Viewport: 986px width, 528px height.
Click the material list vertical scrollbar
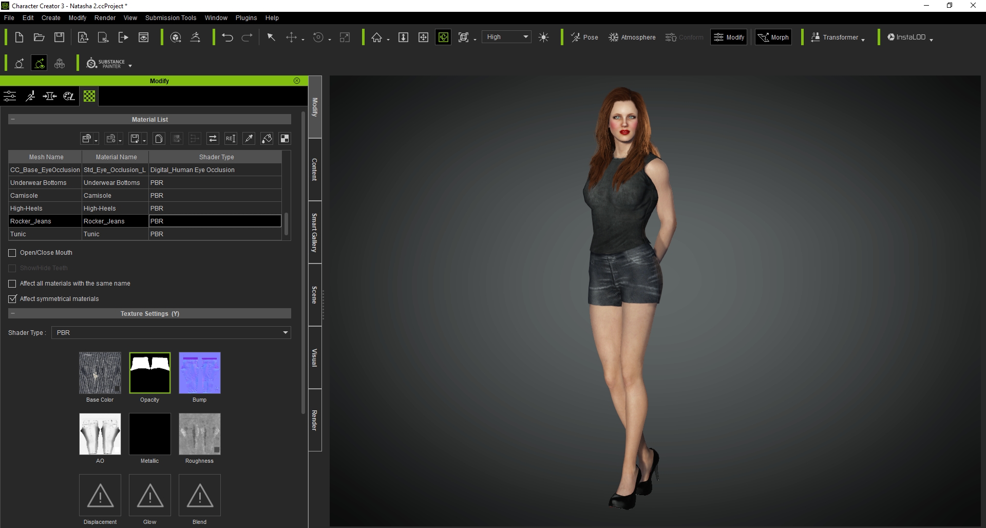286,224
